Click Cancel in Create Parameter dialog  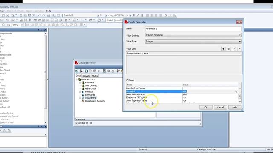tap(220, 108)
